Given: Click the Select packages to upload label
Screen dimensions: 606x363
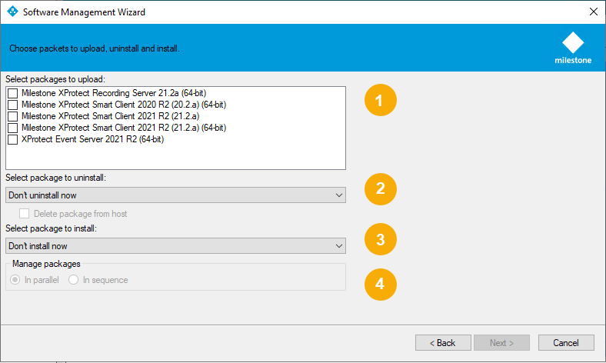Looking at the screenshot, I should coord(55,79).
